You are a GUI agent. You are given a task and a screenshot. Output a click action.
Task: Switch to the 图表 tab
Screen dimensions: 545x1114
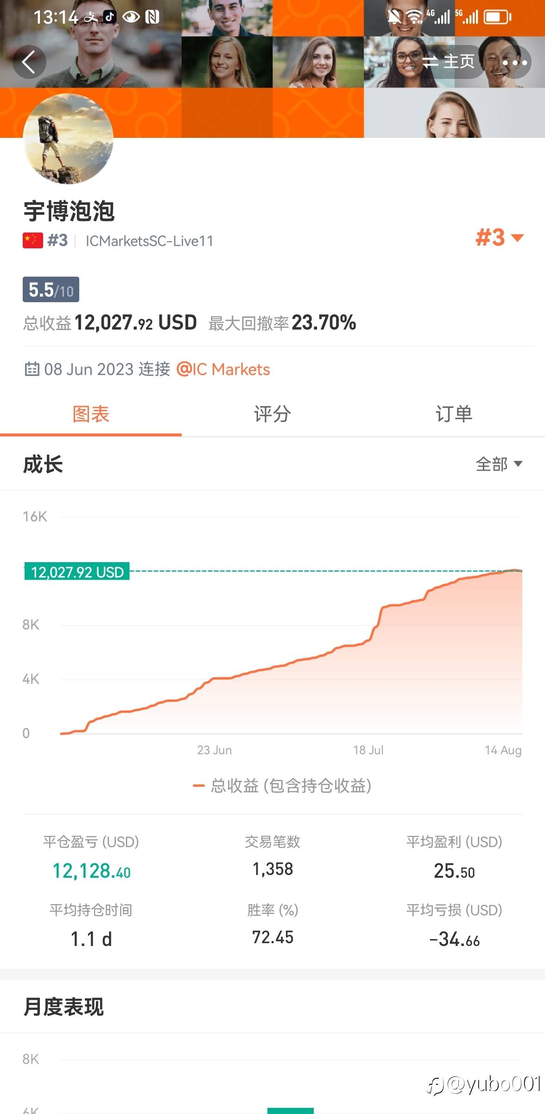click(x=91, y=414)
